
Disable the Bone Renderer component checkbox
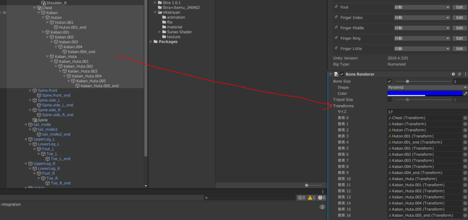click(342, 74)
